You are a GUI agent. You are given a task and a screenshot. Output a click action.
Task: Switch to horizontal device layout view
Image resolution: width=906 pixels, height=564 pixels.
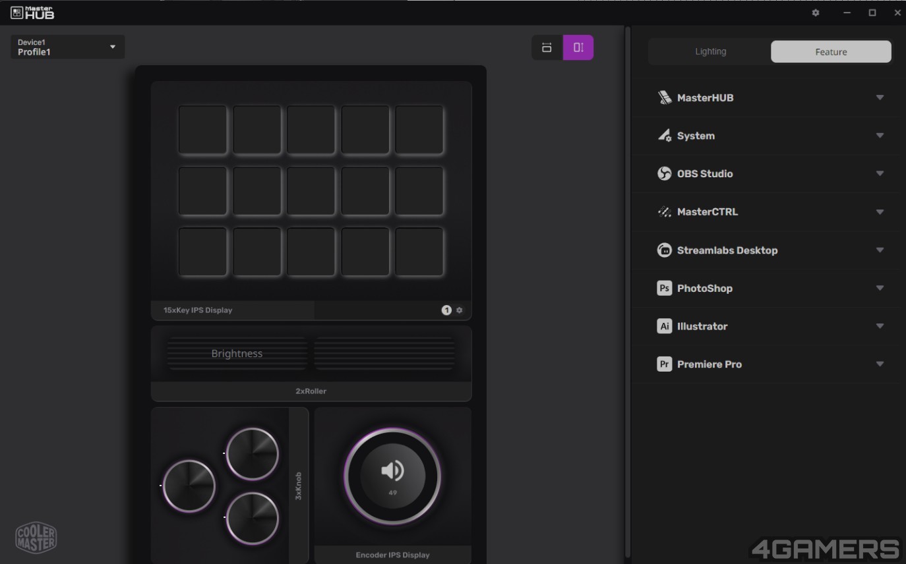point(547,47)
